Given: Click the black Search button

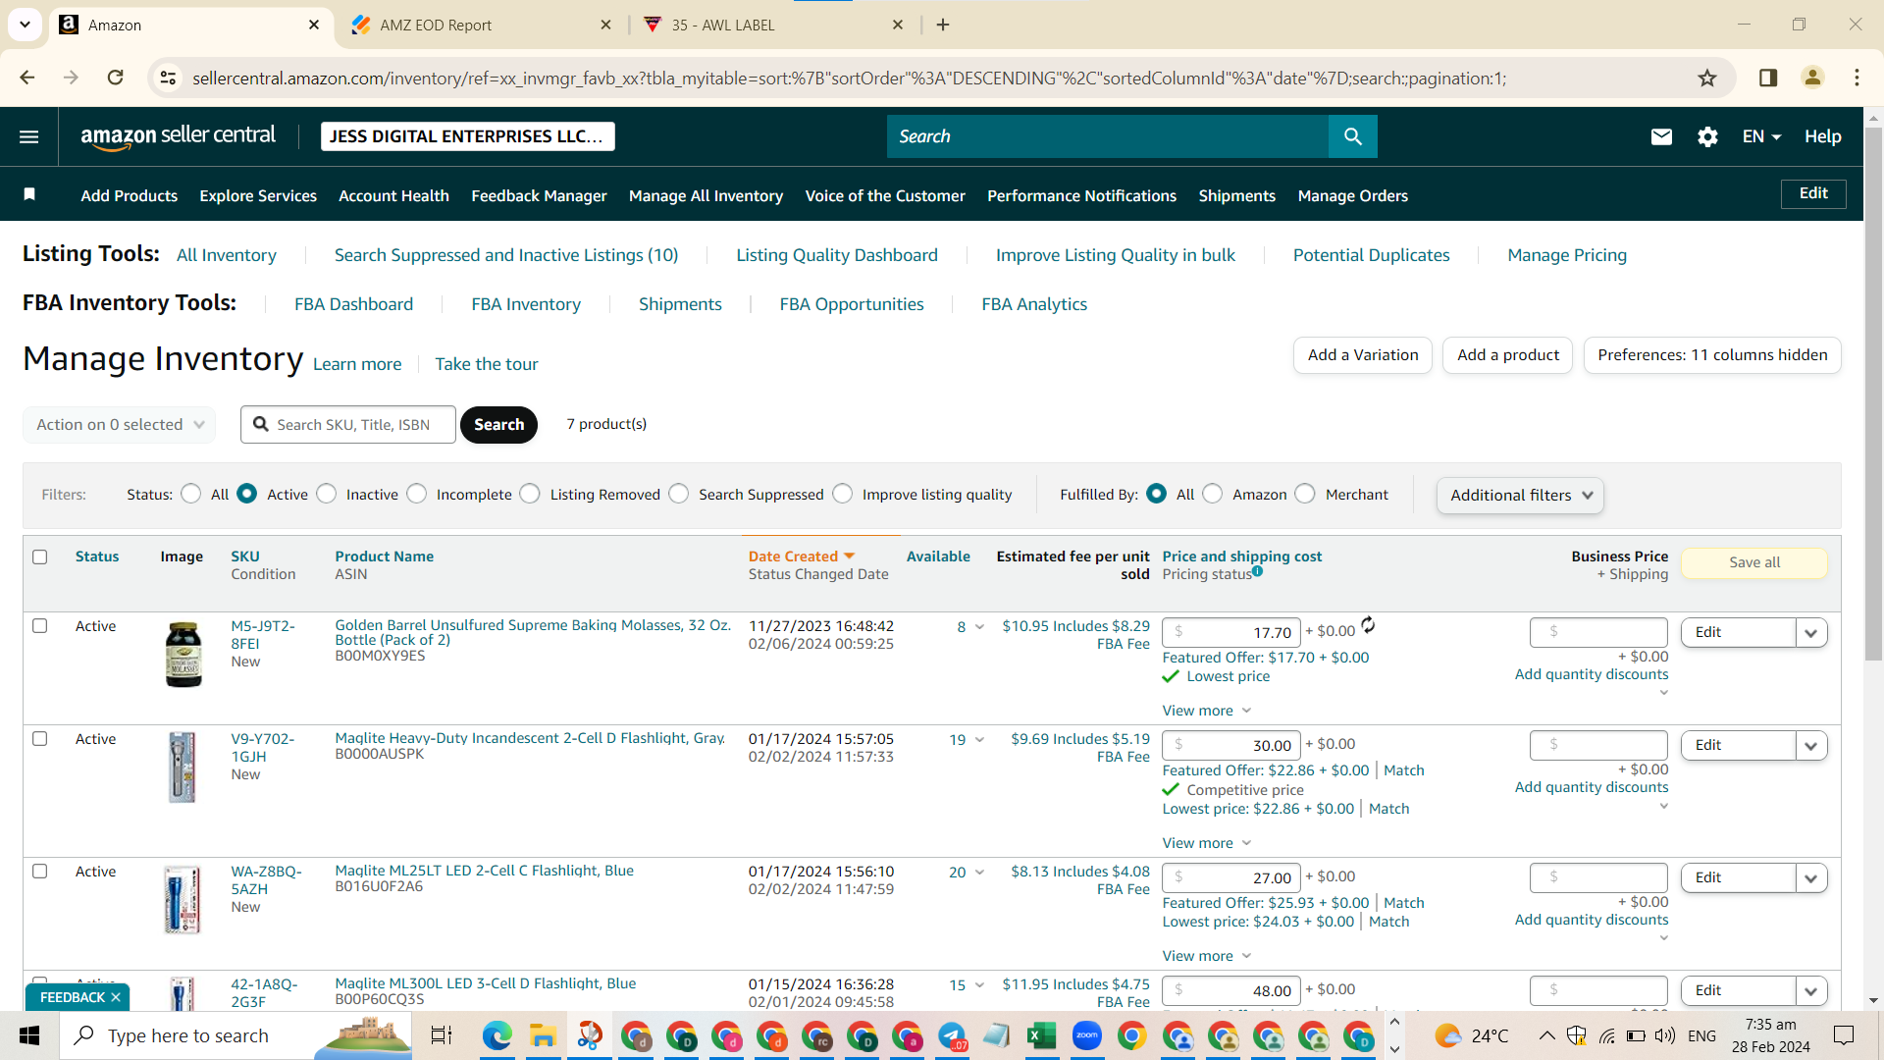Looking at the screenshot, I should click(x=498, y=424).
